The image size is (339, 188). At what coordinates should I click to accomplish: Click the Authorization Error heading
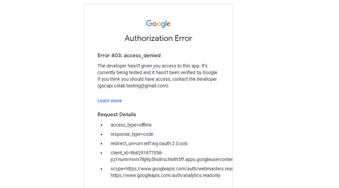coord(158,38)
